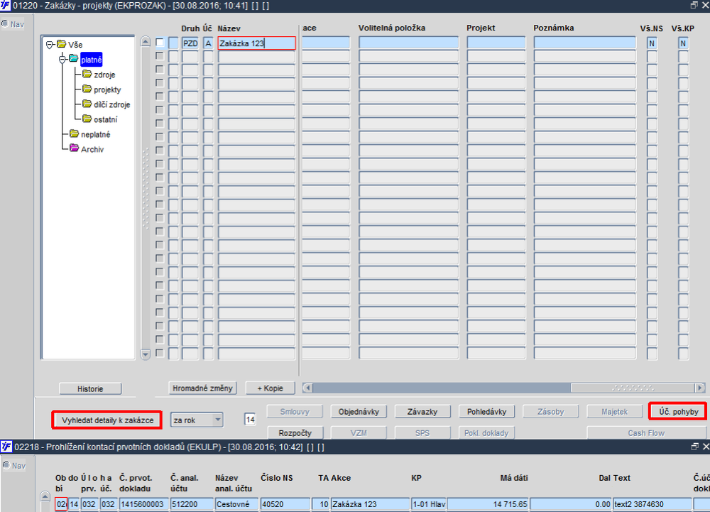Collapse the Vše tree node
The width and height of the screenshot is (710, 512).
[x=50, y=45]
